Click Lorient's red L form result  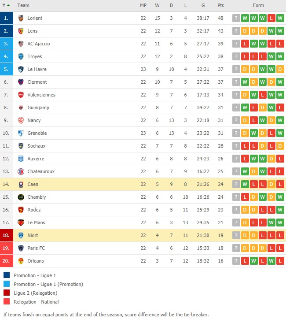click(x=271, y=18)
